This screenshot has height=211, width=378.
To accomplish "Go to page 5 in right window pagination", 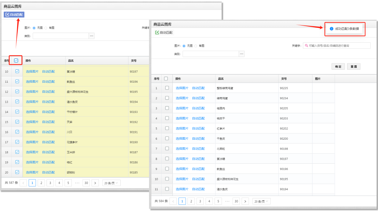I will point(218,201).
